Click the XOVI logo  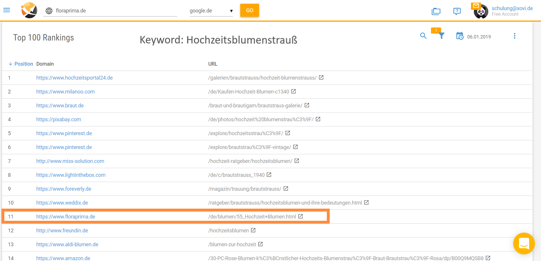[29, 10]
